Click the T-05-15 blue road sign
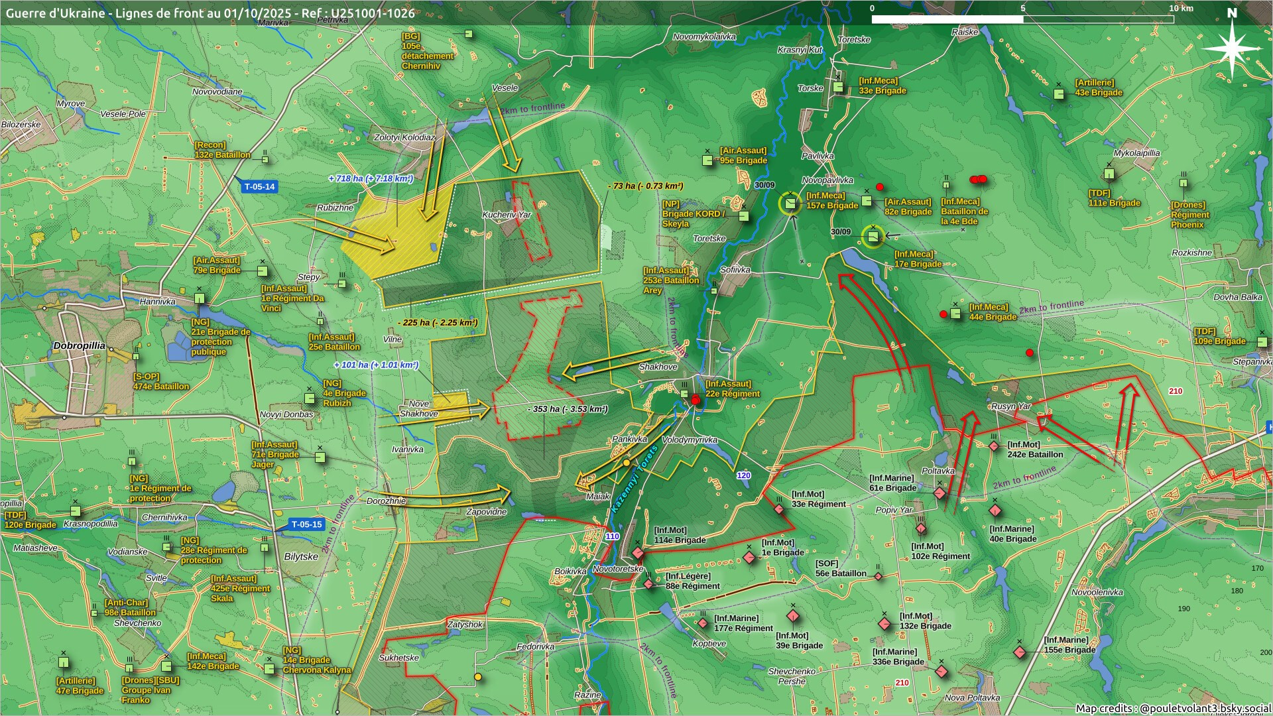The width and height of the screenshot is (1273, 716). [x=306, y=524]
